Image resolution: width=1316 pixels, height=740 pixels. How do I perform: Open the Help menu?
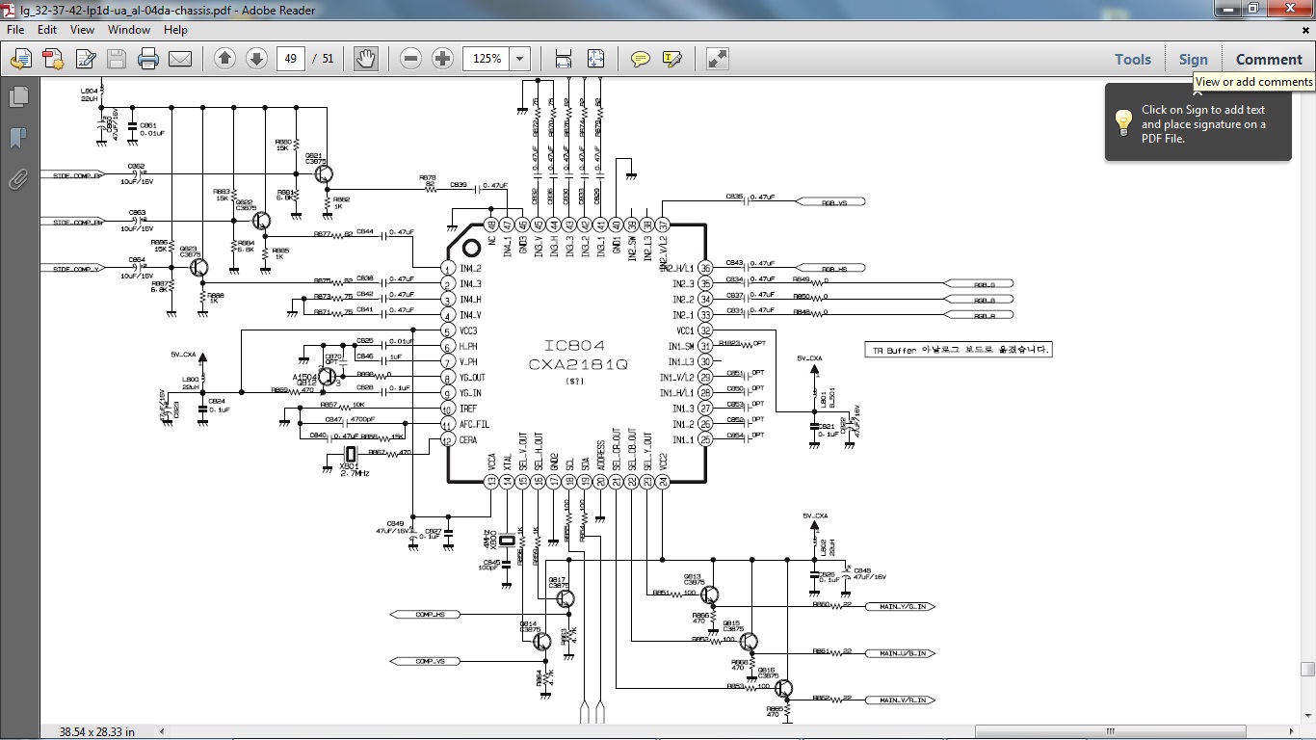pos(175,30)
